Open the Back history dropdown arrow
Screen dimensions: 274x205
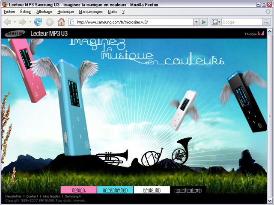click(15, 22)
